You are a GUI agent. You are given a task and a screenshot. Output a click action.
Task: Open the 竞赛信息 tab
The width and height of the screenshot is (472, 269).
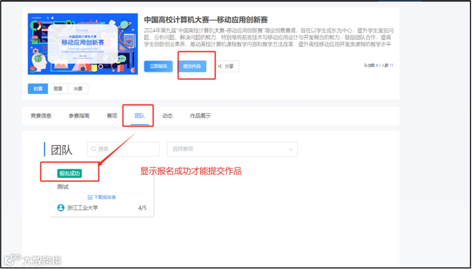(41, 116)
